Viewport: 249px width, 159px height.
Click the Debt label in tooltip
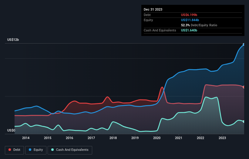(147, 15)
